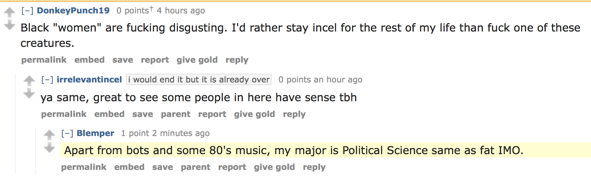Image resolution: width=591 pixels, height=187 pixels.
Task: Save DonkeyPunch19's comment
Action: click(x=123, y=60)
